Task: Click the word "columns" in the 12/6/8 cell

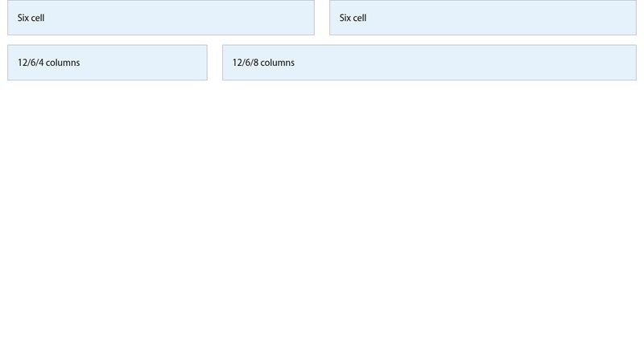Action: point(277,63)
